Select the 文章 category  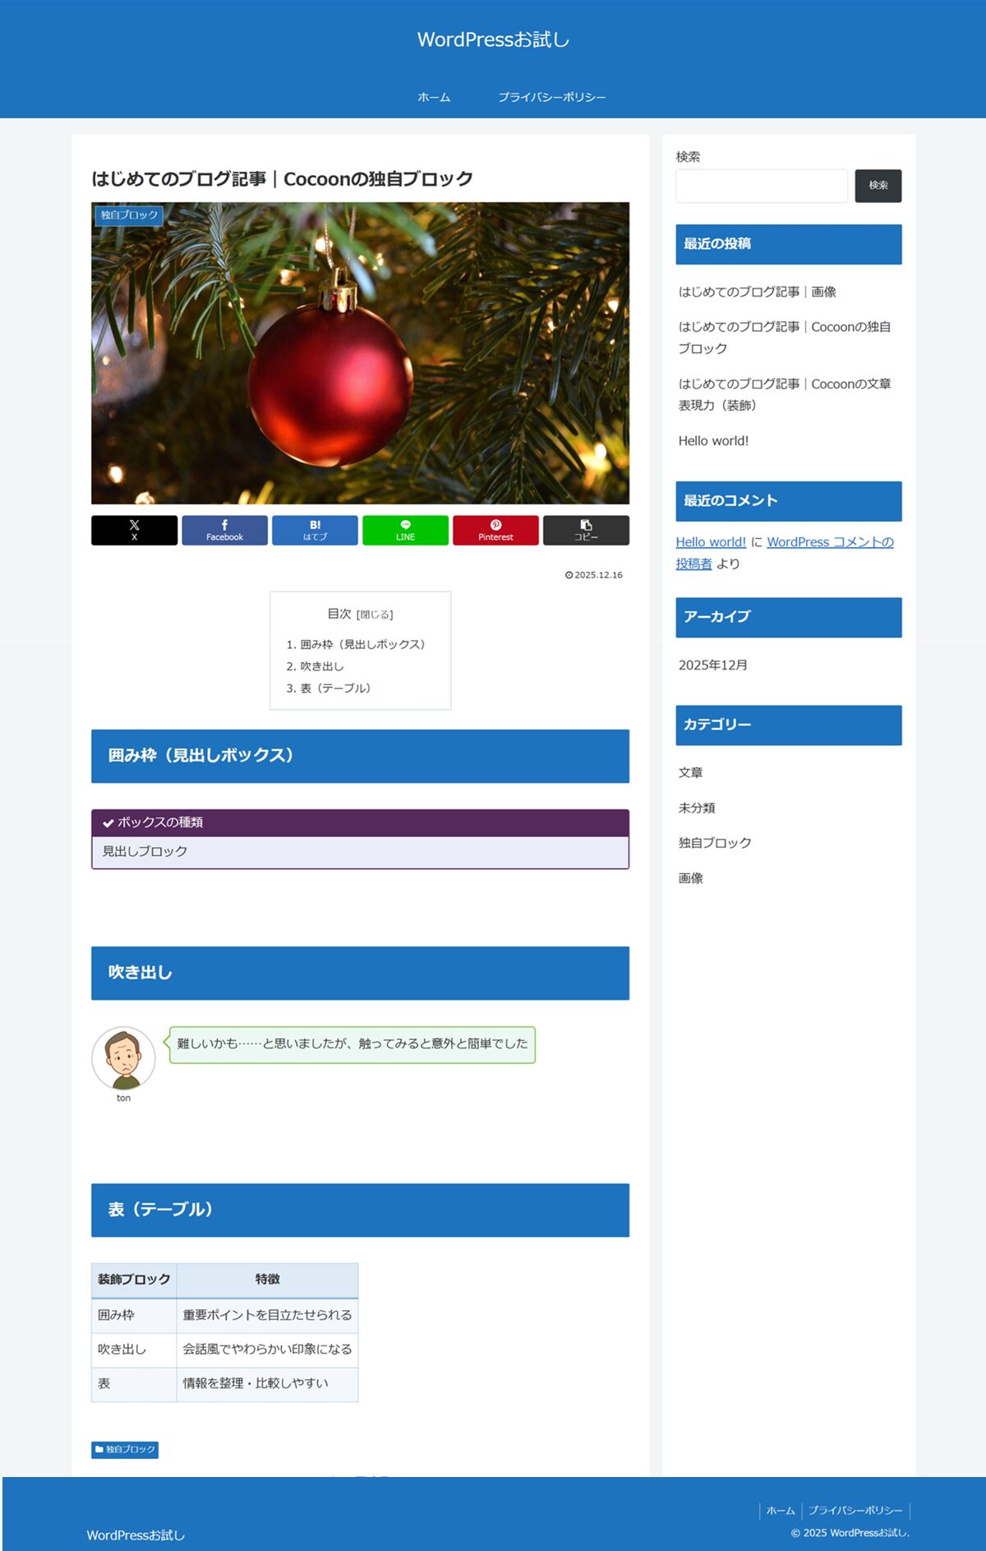coord(690,772)
